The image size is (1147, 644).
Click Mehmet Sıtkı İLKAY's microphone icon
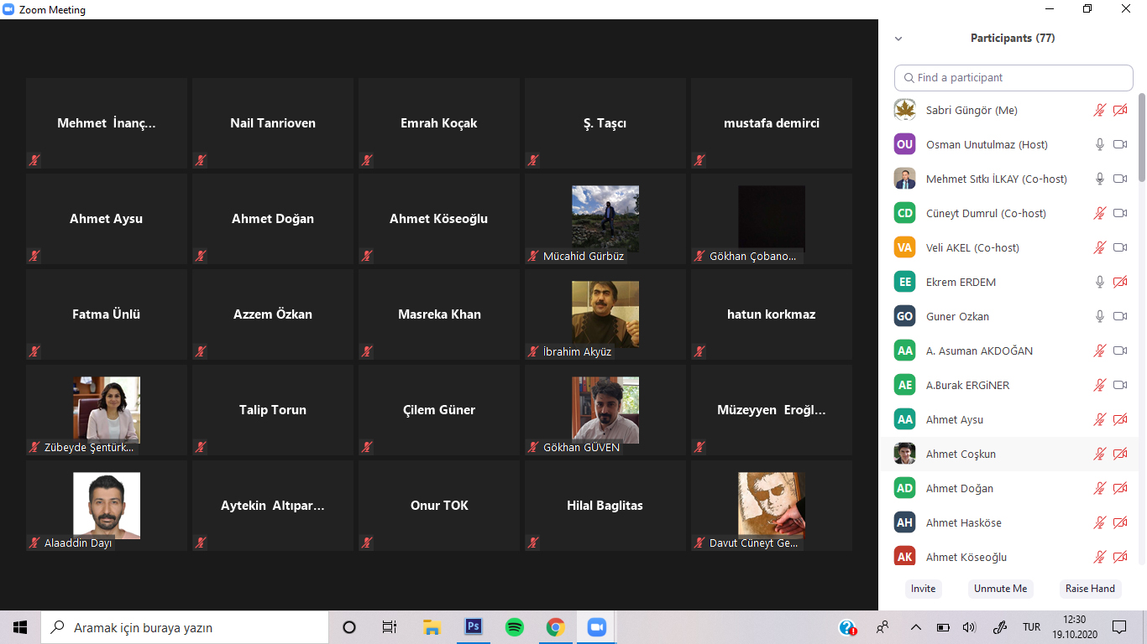click(x=1099, y=179)
